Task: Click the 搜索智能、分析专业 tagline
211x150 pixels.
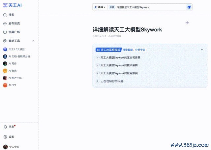Action: [134, 50]
